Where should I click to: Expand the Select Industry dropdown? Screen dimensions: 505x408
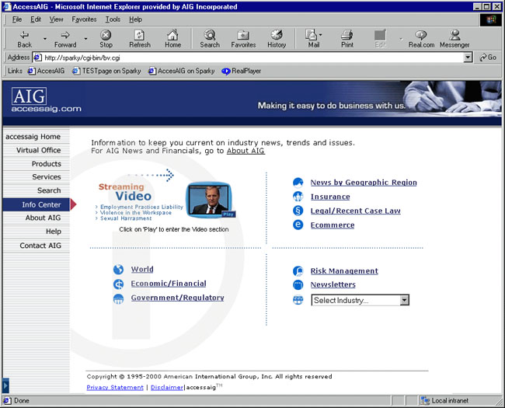[x=404, y=300]
